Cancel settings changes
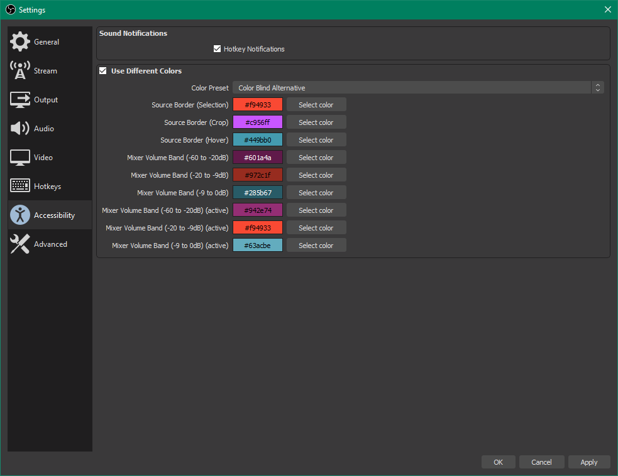Viewport: 618px width, 476px height. (541, 462)
